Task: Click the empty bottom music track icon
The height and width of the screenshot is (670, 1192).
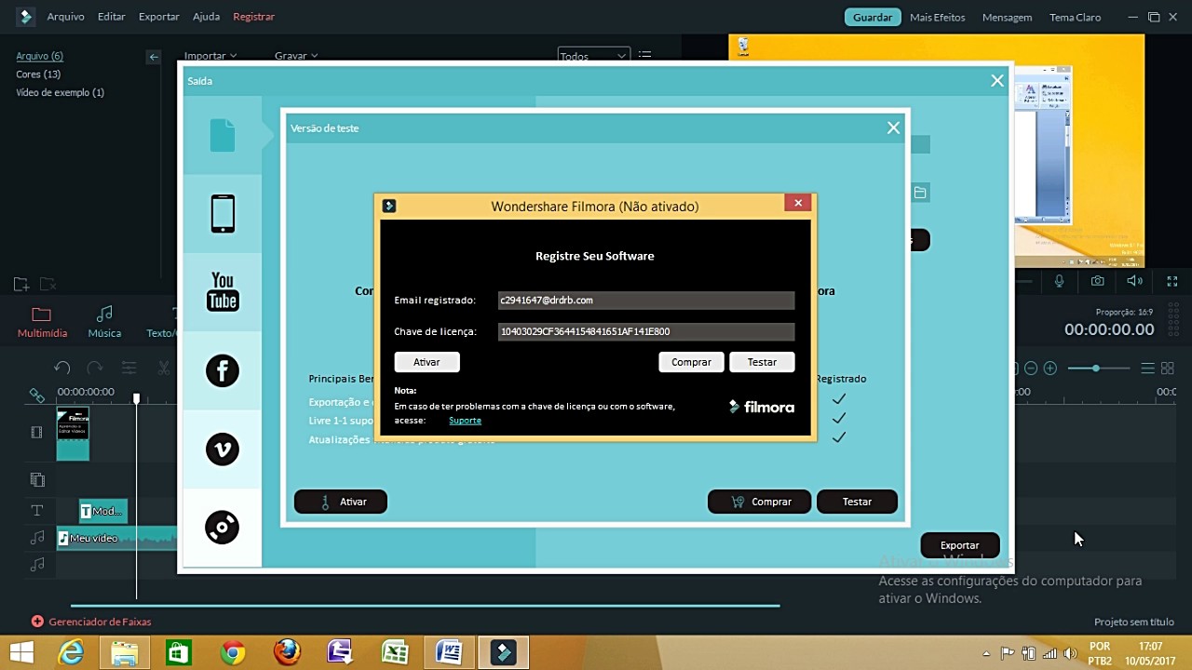Action: (x=37, y=564)
